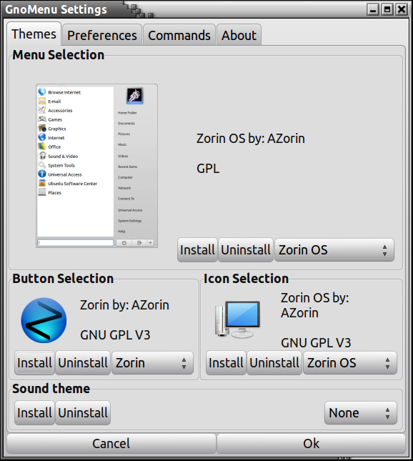The width and height of the screenshot is (413, 461).
Task: Click the Graphics icon in preview
Action: (x=42, y=128)
